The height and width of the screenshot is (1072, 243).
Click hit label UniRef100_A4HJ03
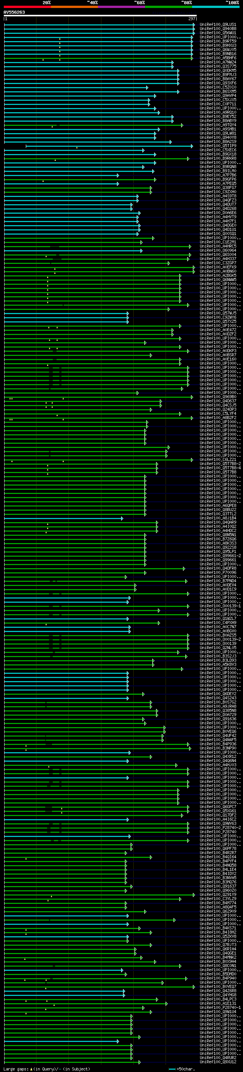(x=218, y=765)
